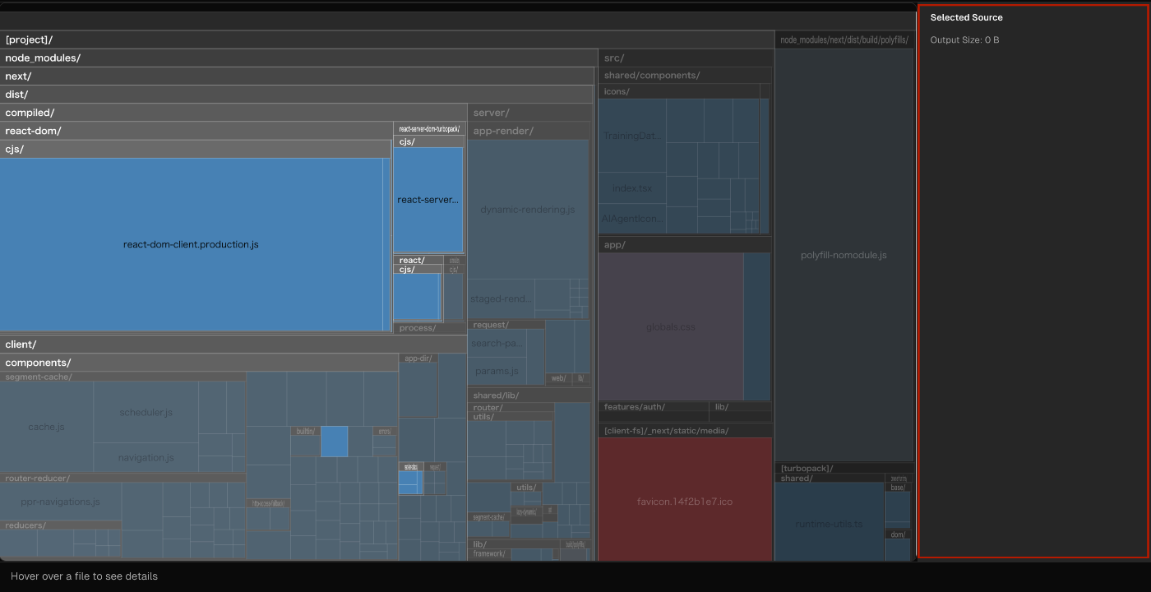Select the shared/ folder under [turbopack]
This screenshot has width=1151, height=592.
pyautogui.click(x=830, y=478)
